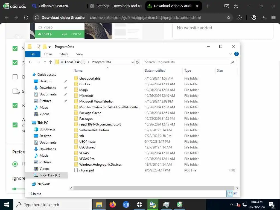Open browser downloads icon
This screenshot has width=280, height=210.
pos(264,17)
